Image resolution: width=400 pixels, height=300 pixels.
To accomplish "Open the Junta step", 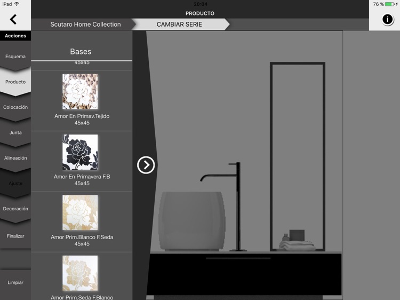I will [x=15, y=133].
